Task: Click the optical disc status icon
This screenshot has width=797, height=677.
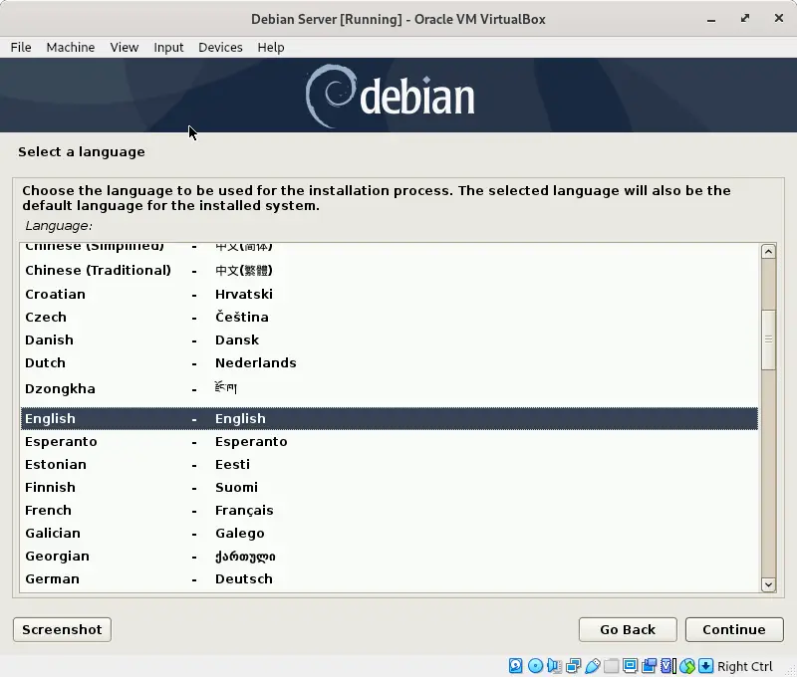Action: click(x=535, y=665)
